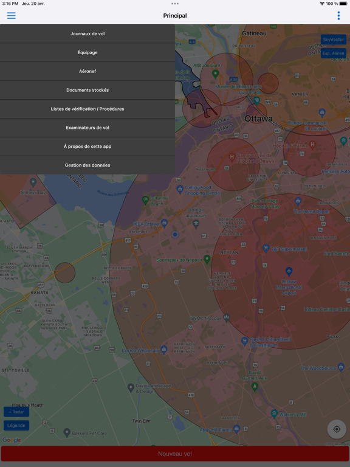Tap the 3:16 PM clock
This screenshot has height=467, width=350.
pos(10,4)
